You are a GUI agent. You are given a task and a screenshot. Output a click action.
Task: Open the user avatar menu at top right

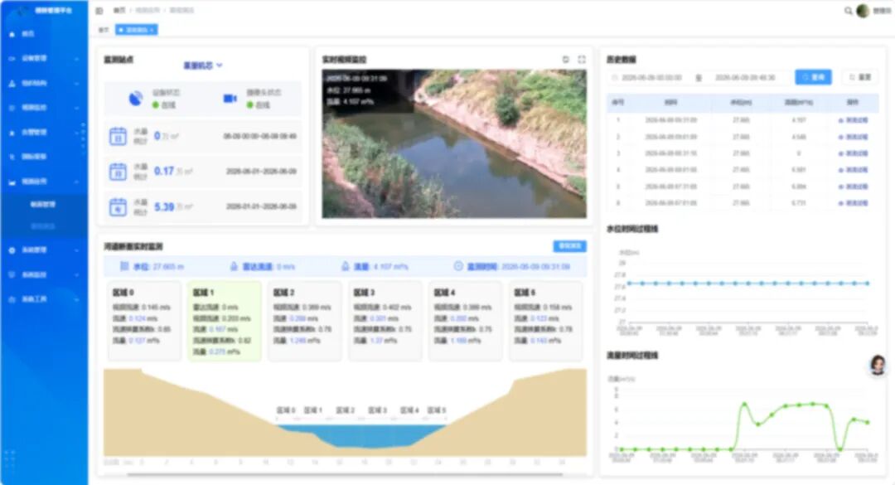863,10
